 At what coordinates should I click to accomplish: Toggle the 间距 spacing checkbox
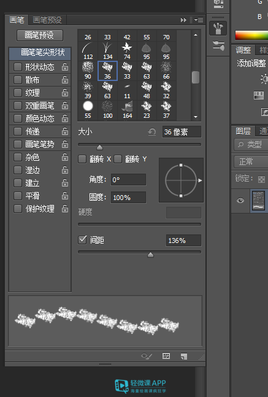point(83,240)
